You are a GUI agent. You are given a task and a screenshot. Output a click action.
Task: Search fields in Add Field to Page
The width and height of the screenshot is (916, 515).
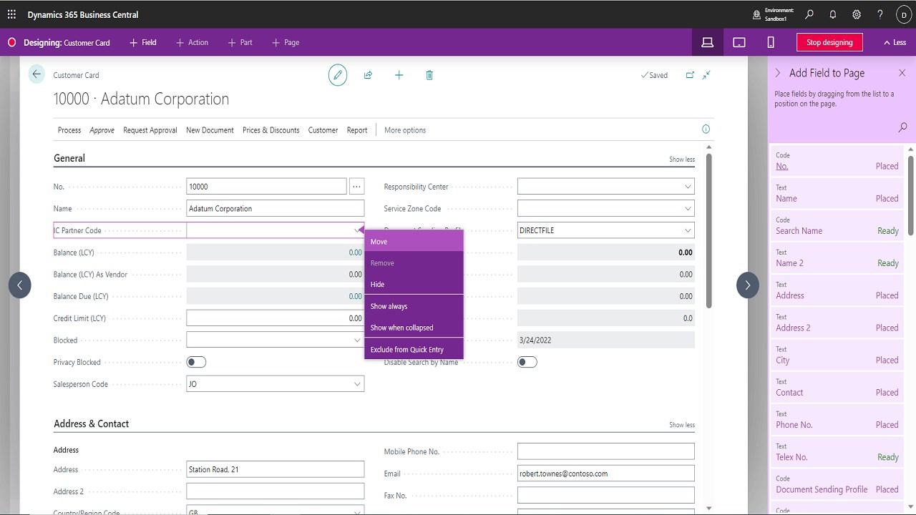tap(903, 127)
